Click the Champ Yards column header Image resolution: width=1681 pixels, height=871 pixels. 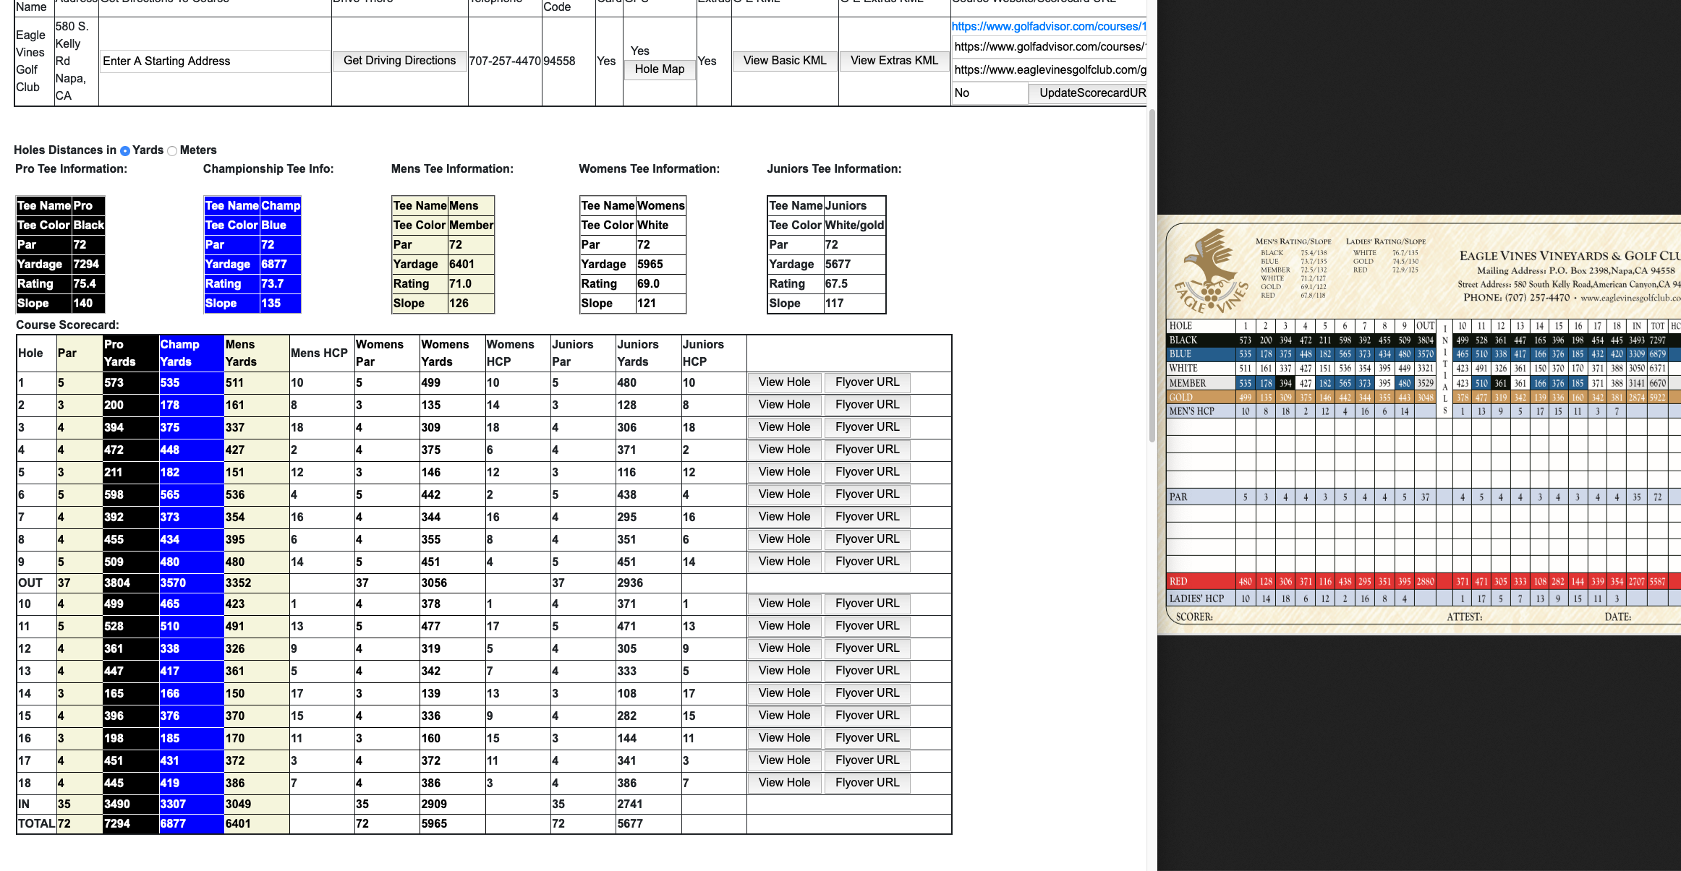pyautogui.click(x=191, y=353)
